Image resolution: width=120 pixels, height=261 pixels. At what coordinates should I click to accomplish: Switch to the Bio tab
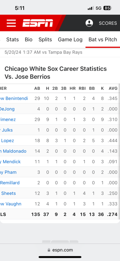[x=29, y=39]
